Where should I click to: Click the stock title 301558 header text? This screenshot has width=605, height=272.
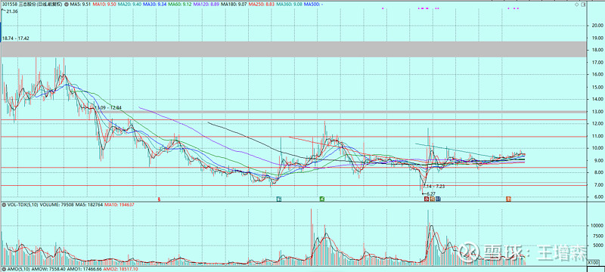click(32, 4)
